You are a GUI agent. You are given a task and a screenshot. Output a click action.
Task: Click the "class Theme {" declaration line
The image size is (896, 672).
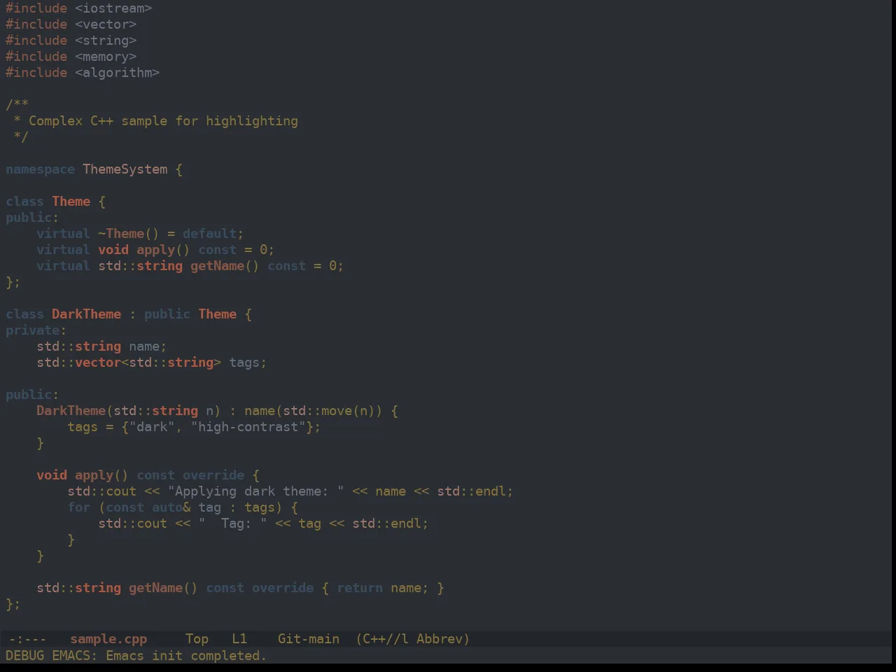(55, 202)
